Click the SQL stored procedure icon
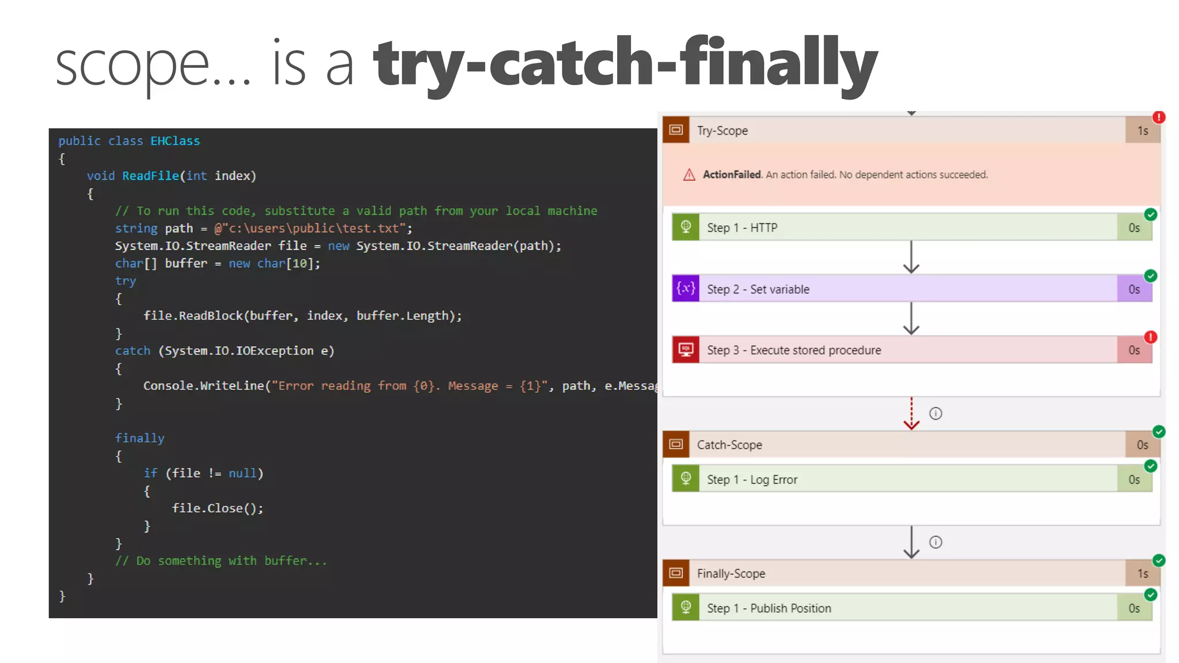The image size is (1179, 663). click(x=686, y=350)
